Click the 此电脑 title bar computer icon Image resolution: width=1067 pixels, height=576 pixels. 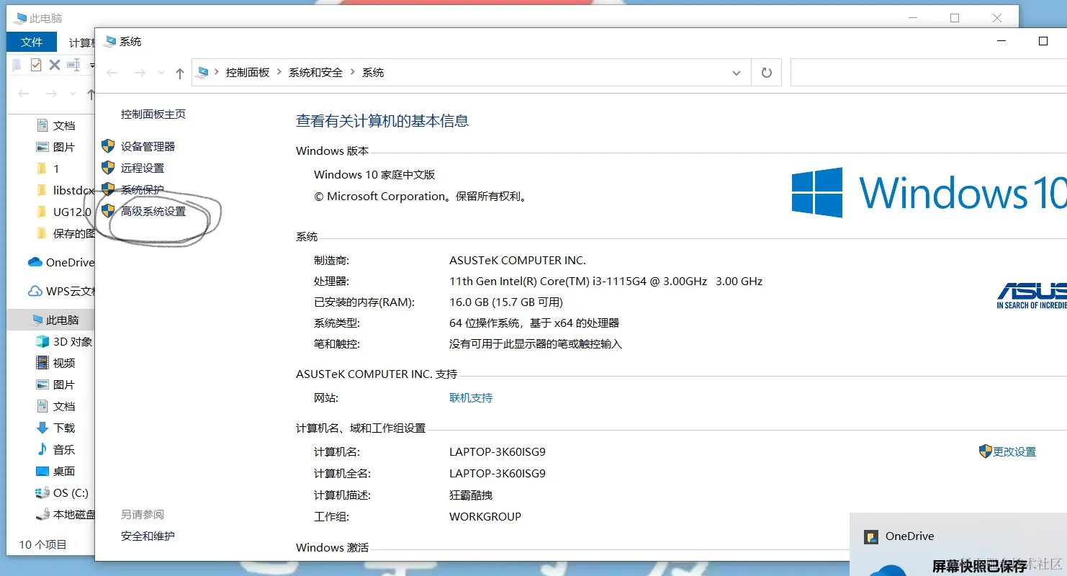coord(20,18)
